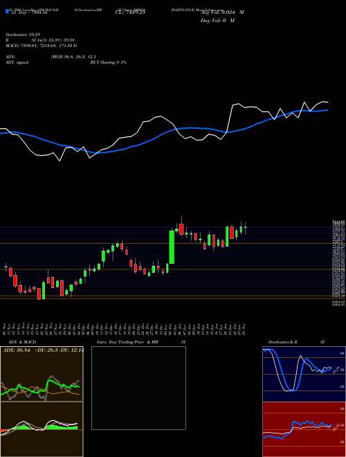Click the 'MACD: 7390.01, 7218.68, 171.33 D' line

(41, 46)
